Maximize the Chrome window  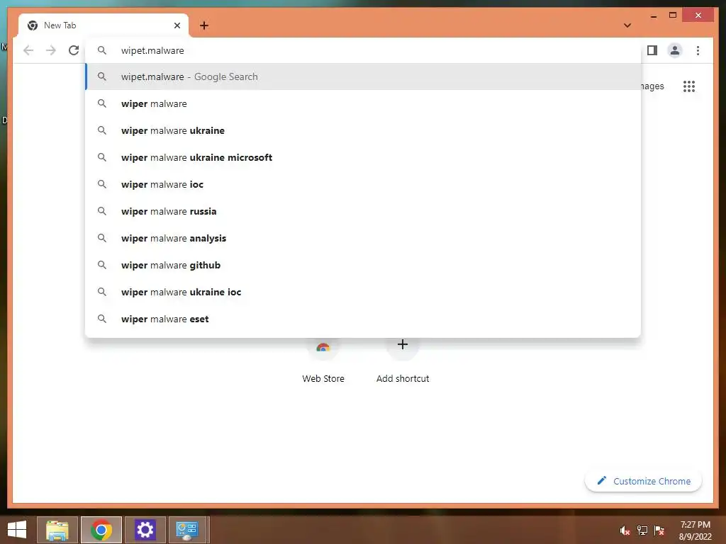click(673, 16)
